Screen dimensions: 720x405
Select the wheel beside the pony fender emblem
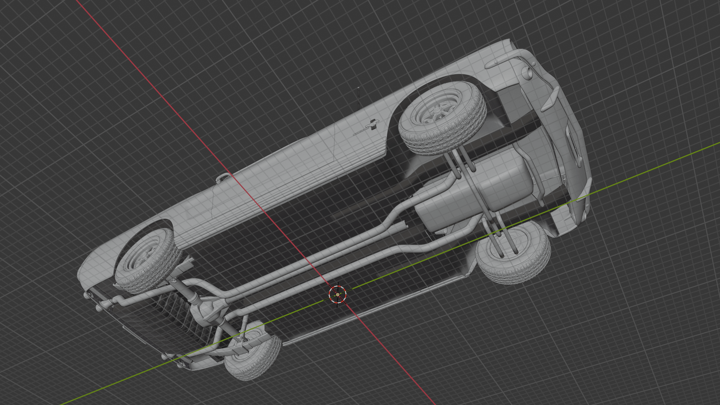click(442, 118)
